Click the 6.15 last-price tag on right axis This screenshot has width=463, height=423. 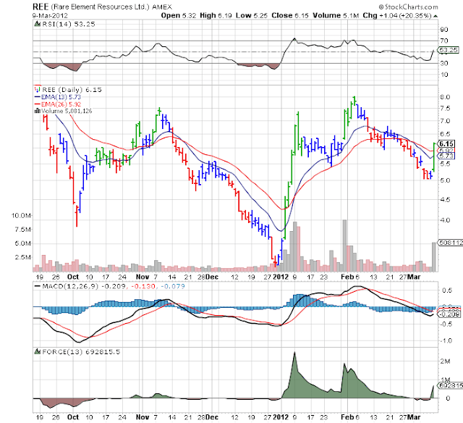click(446, 143)
